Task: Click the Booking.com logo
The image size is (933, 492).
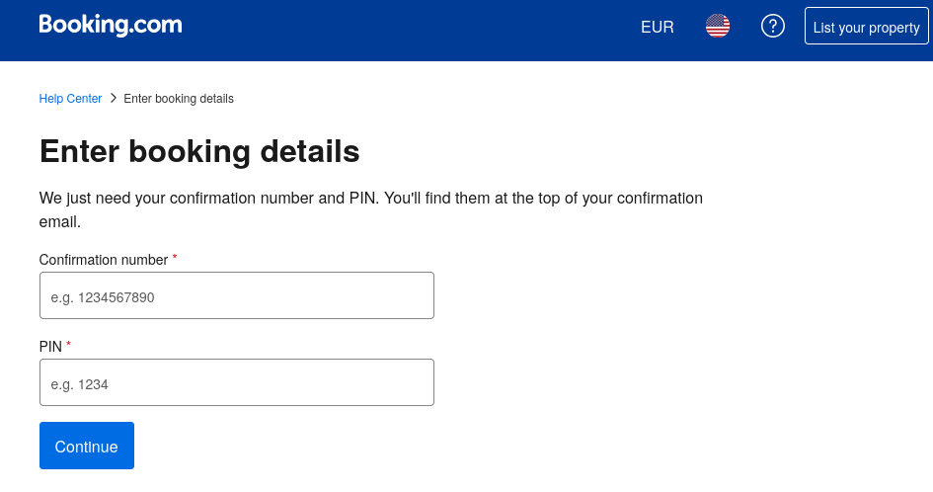Action: point(111,26)
